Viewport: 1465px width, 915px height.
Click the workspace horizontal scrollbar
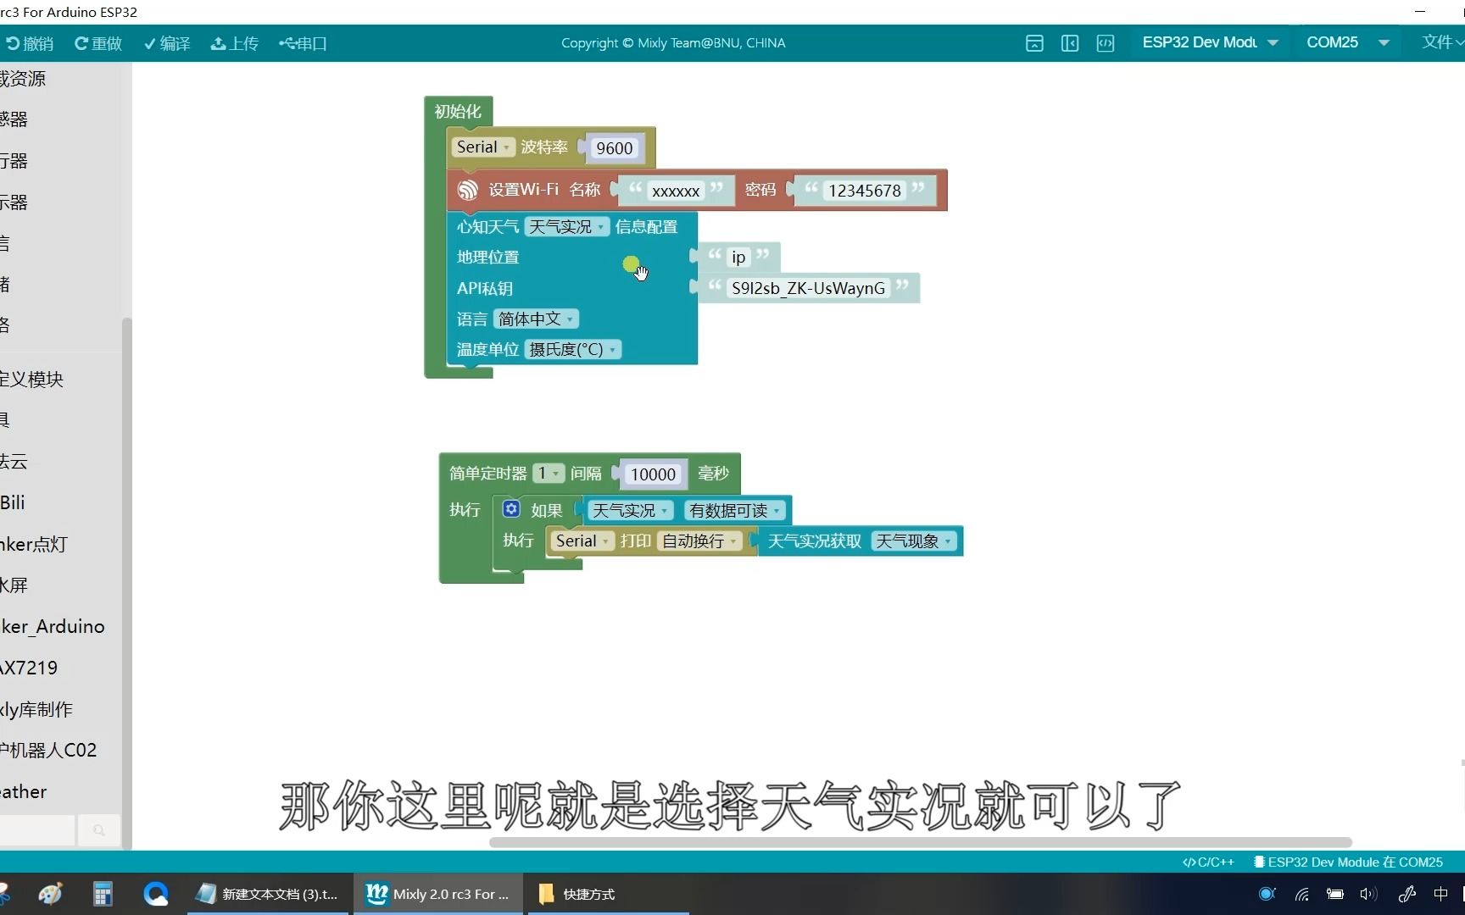point(921,842)
